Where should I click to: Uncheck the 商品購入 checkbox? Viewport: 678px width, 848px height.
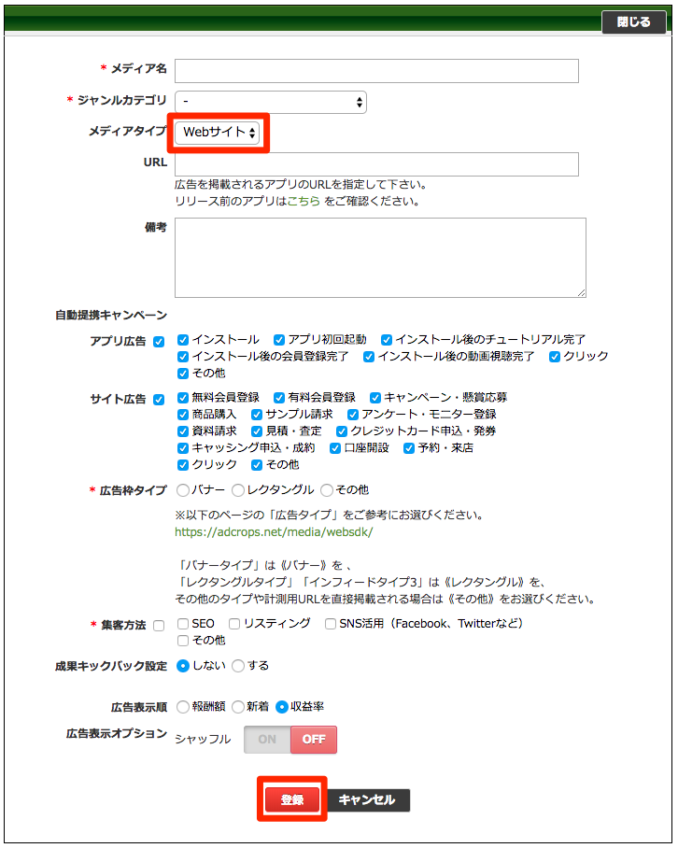coord(183,415)
